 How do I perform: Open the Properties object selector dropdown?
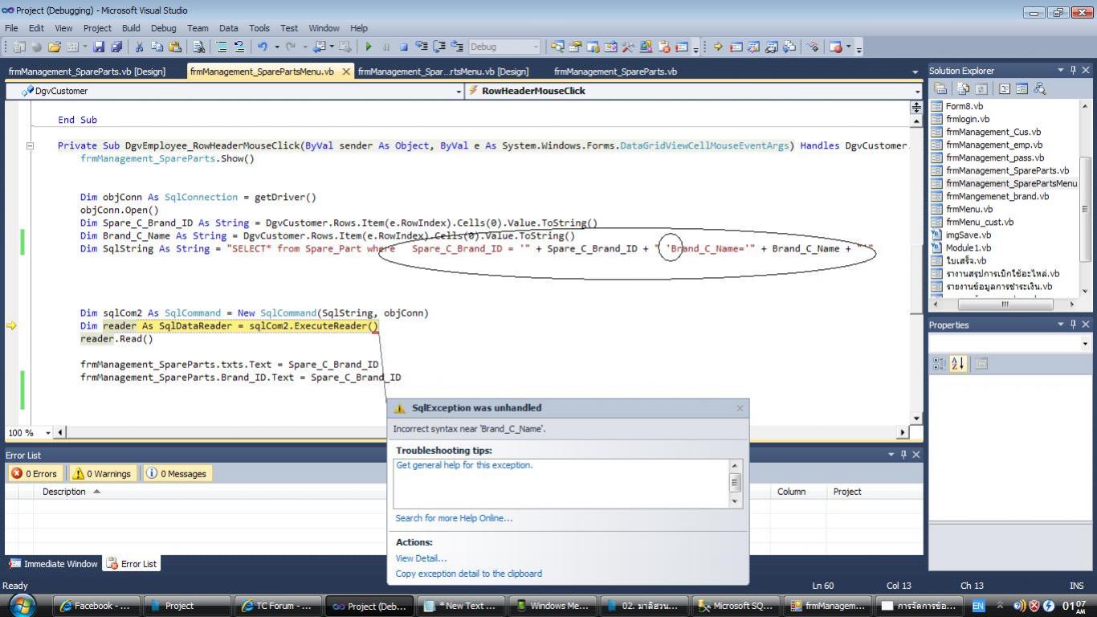[1086, 344]
